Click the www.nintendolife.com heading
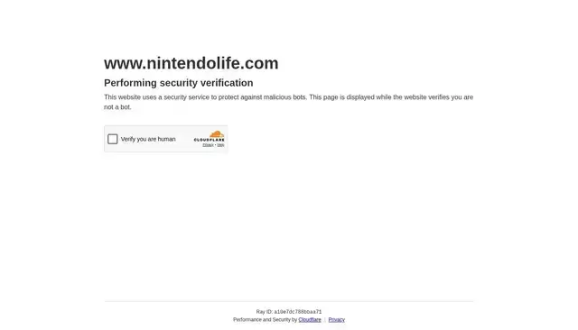This screenshot has width=578, height=330. [191, 63]
